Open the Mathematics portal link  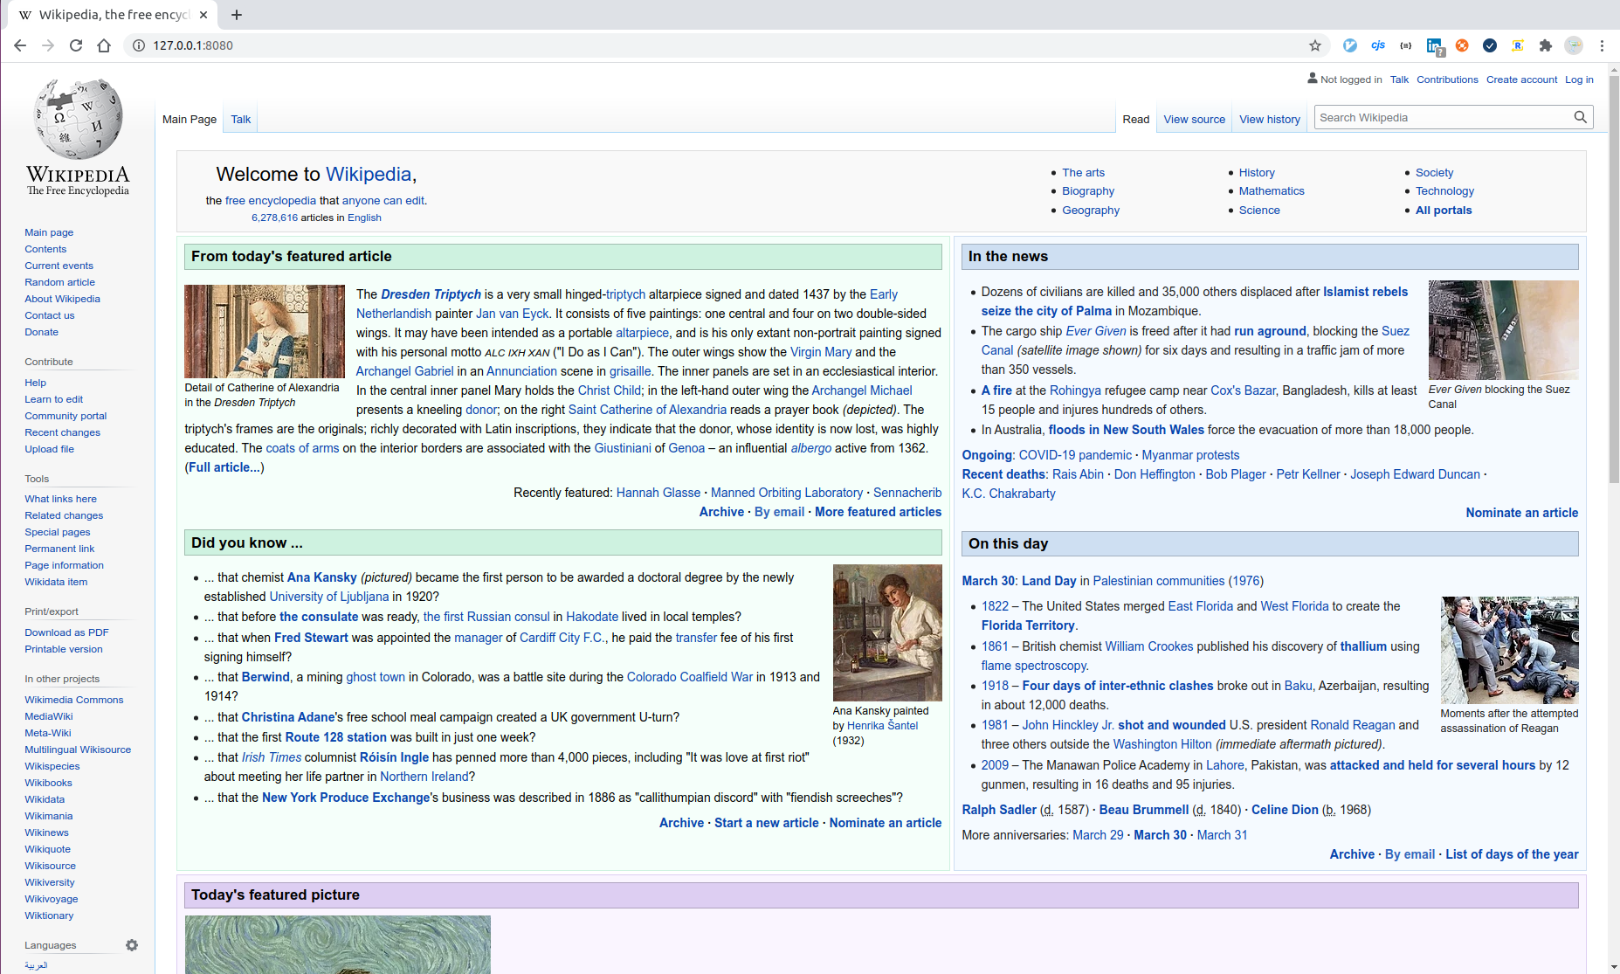point(1272,191)
